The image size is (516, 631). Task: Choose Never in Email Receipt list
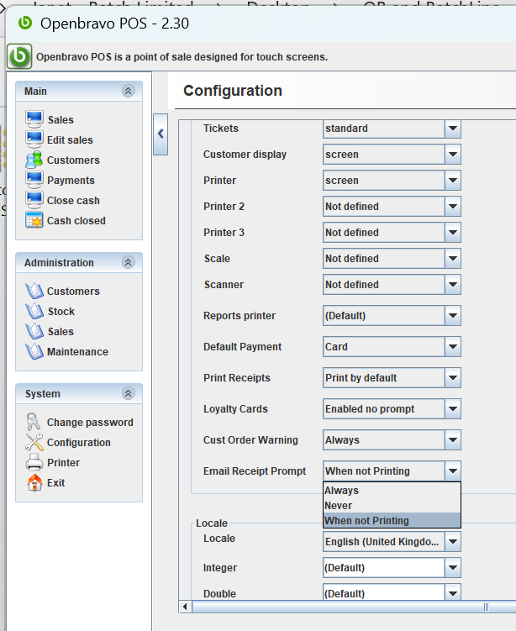pos(392,506)
